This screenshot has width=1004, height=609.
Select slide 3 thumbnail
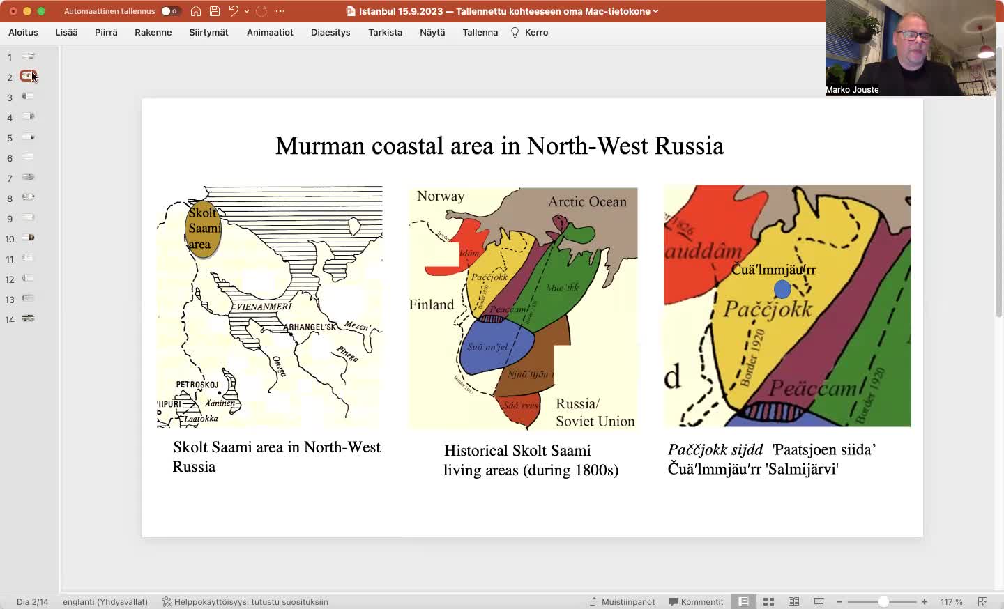(29, 96)
